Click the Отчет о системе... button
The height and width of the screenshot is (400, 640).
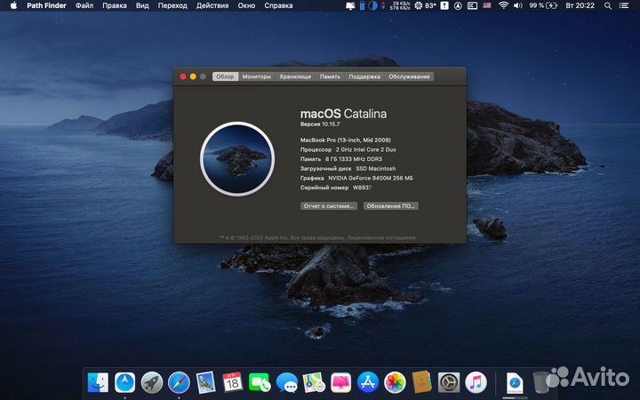click(329, 206)
